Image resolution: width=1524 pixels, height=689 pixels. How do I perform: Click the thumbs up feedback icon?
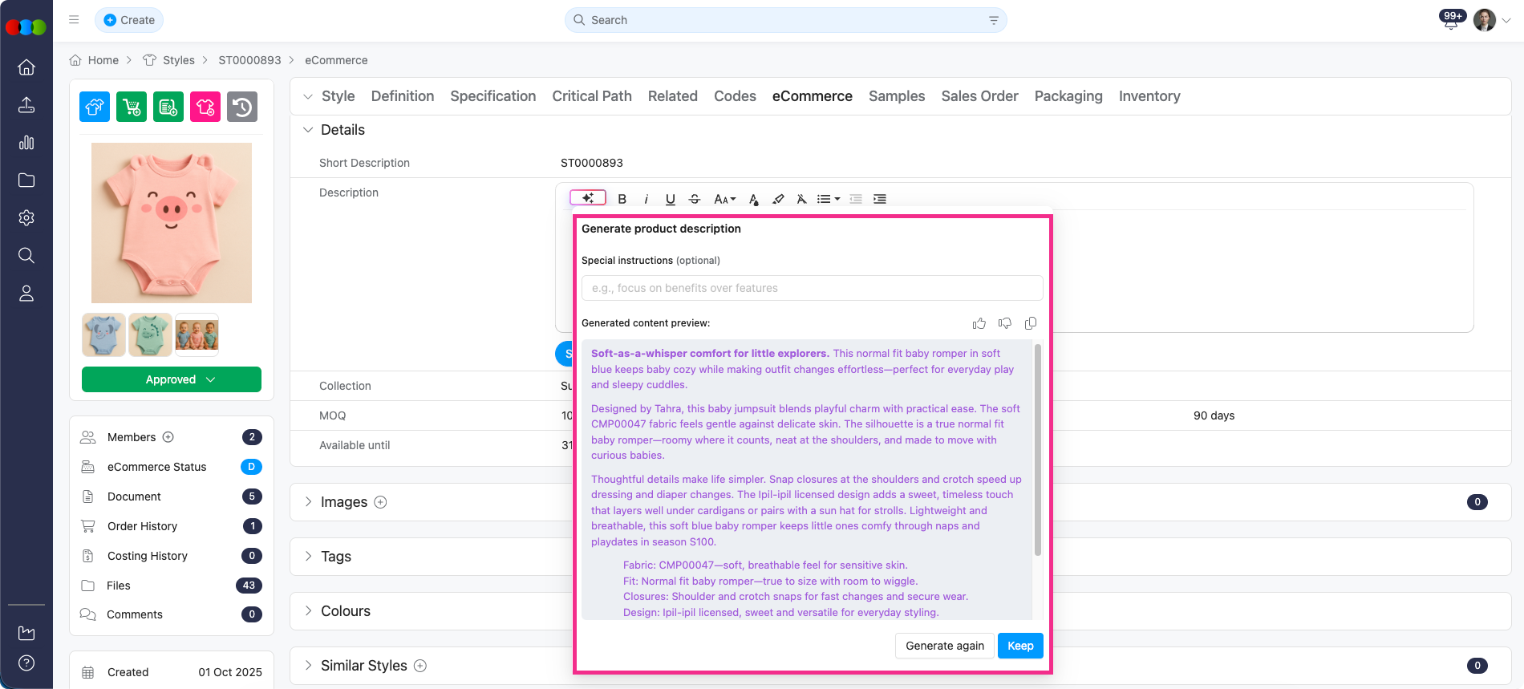pos(979,323)
